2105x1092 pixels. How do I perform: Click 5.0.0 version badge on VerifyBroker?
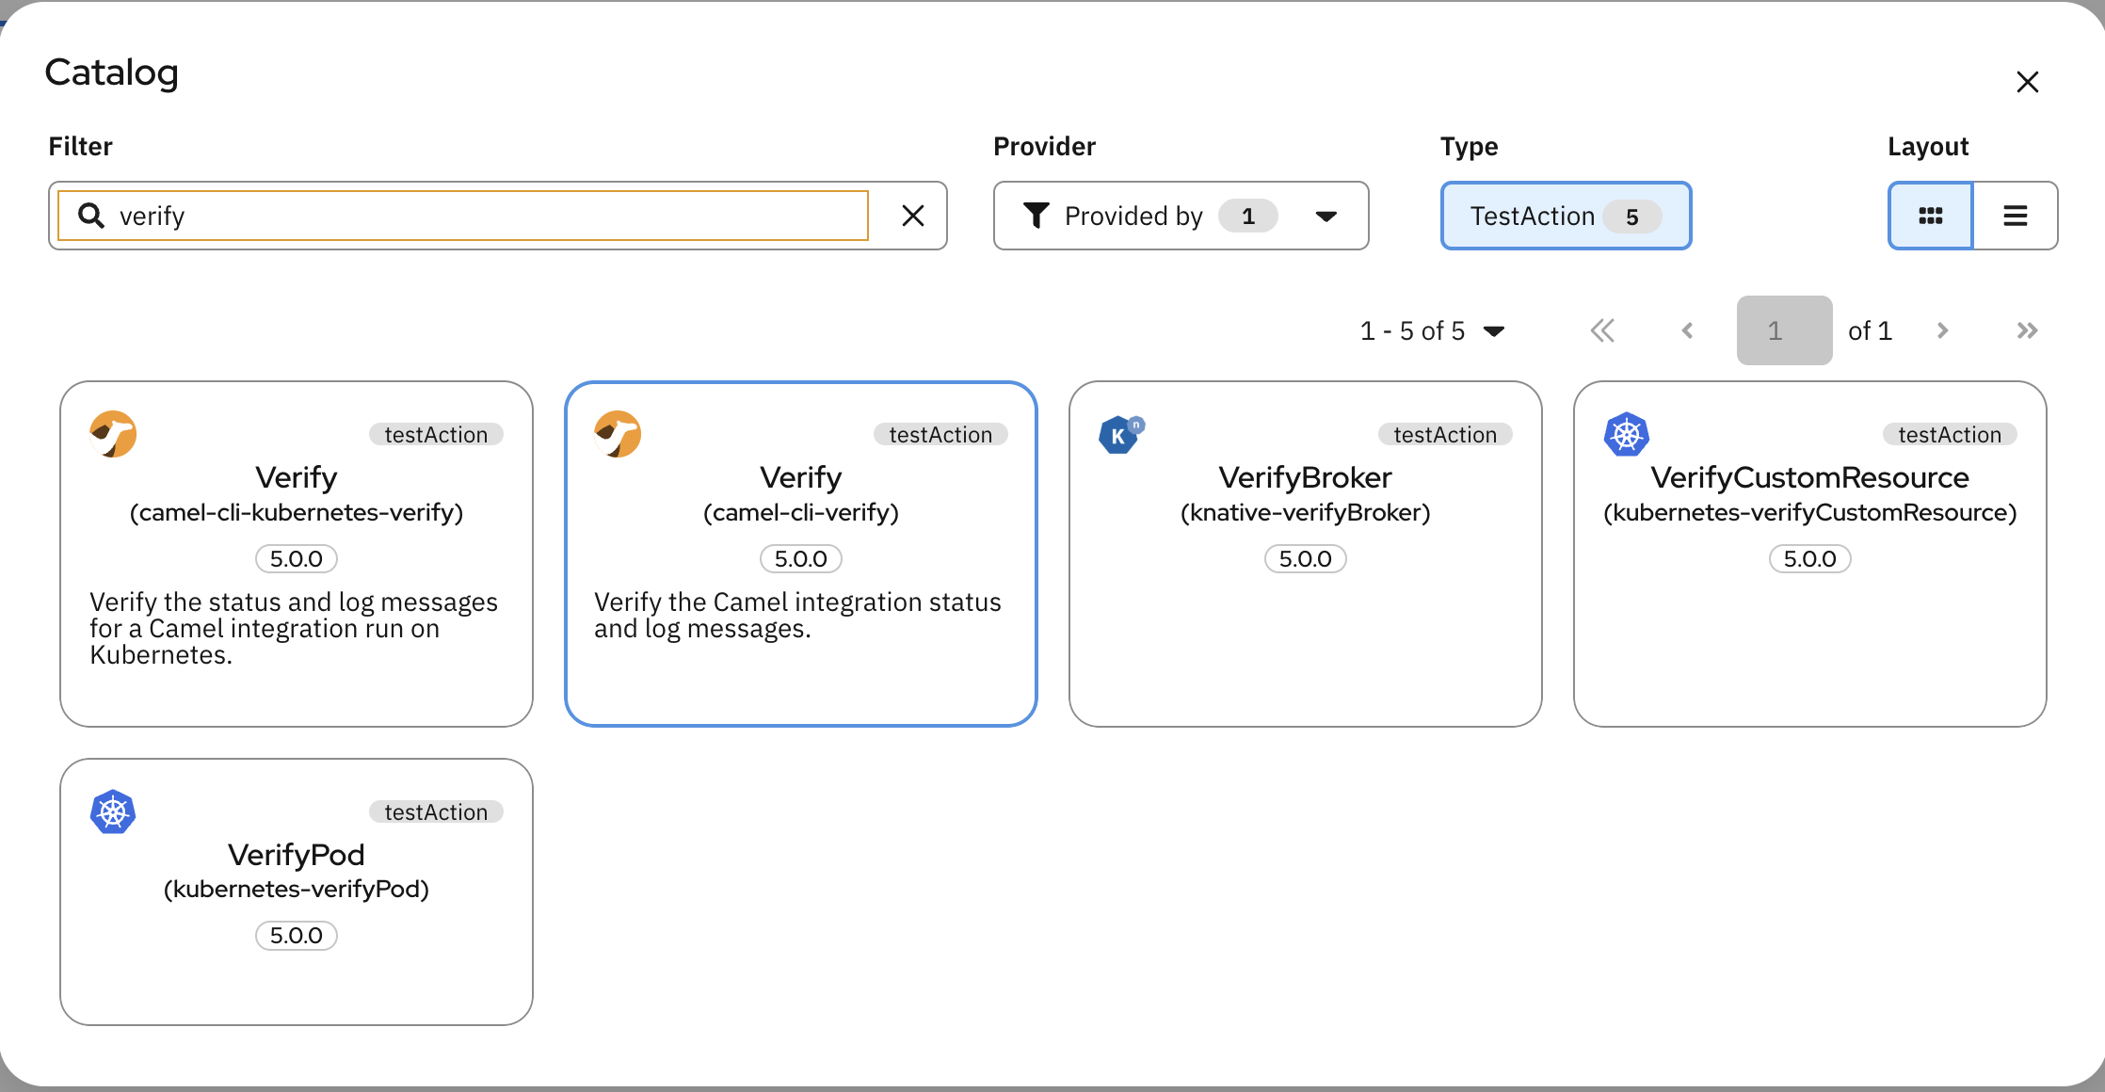[x=1305, y=558]
